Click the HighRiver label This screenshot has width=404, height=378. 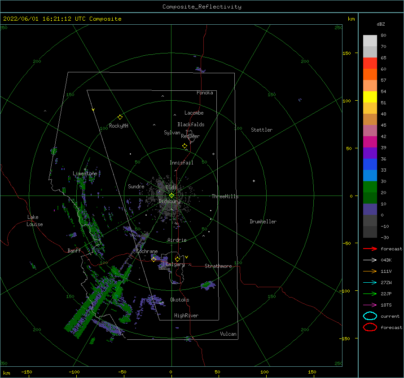tap(186, 316)
